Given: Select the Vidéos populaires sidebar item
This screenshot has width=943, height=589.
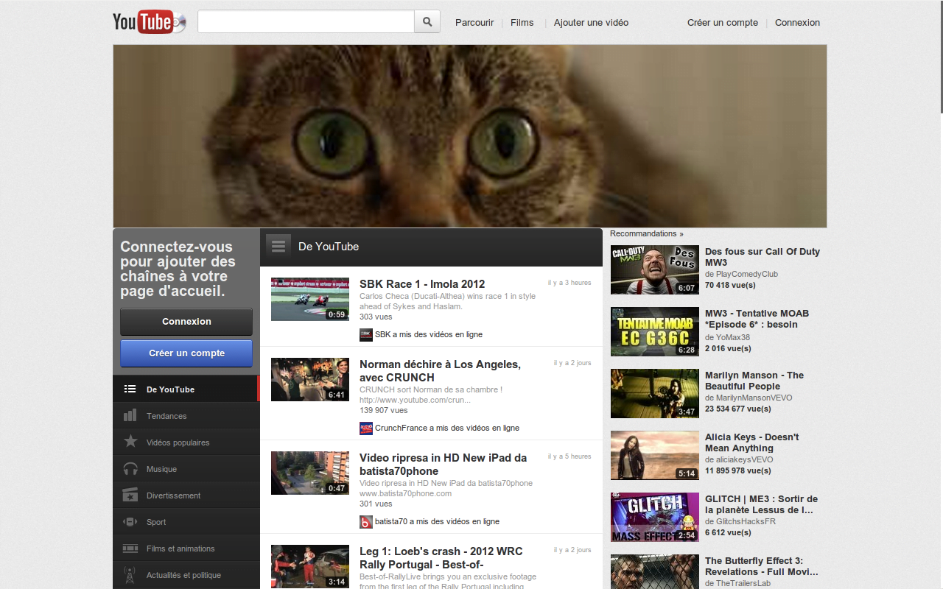Looking at the screenshot, I should click(x=186, y=442).
